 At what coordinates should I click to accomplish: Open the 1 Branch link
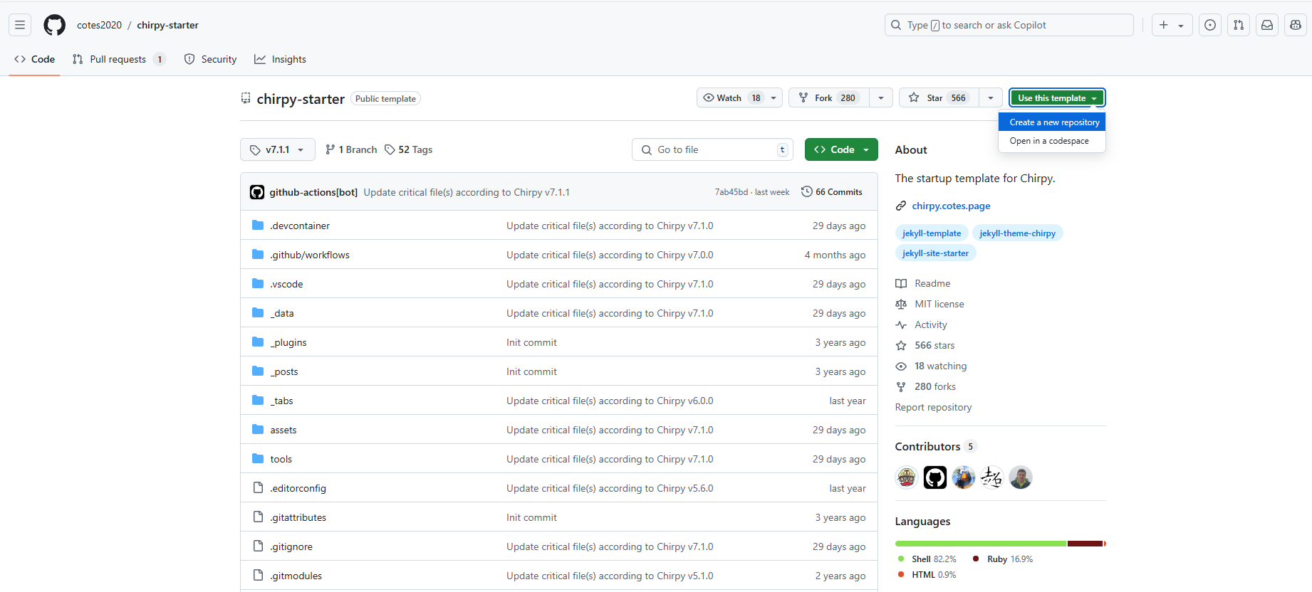[x=351, y=149]
